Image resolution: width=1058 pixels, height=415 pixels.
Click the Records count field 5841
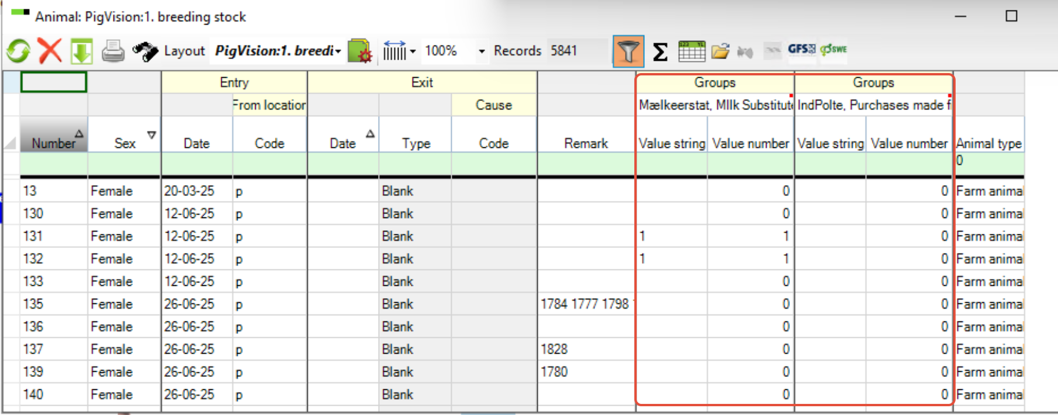576,51
